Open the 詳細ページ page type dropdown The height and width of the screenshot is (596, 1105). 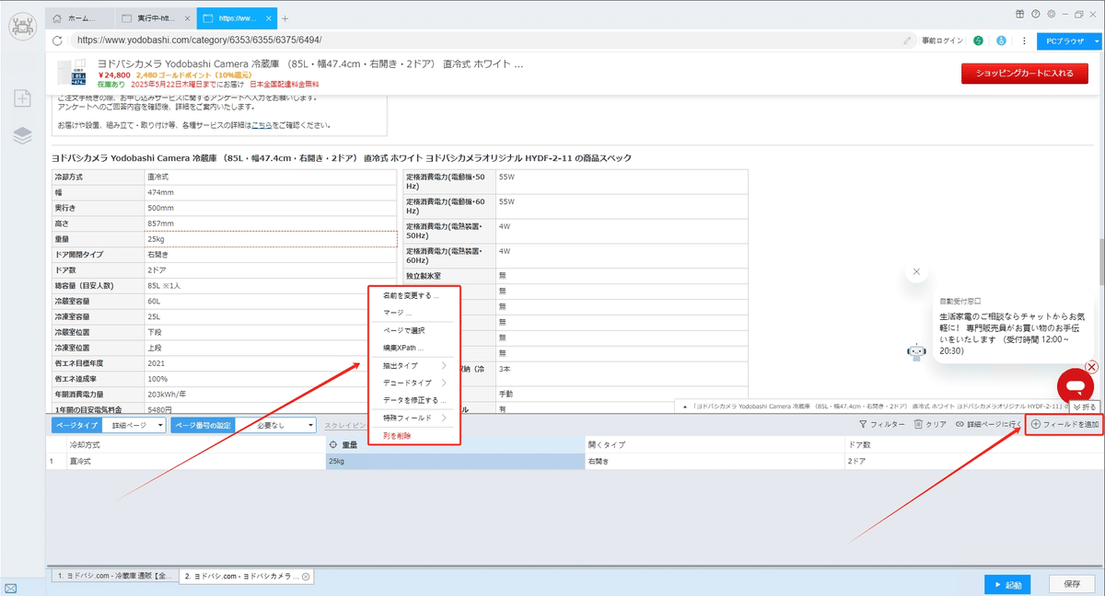[x=134, y=425]
